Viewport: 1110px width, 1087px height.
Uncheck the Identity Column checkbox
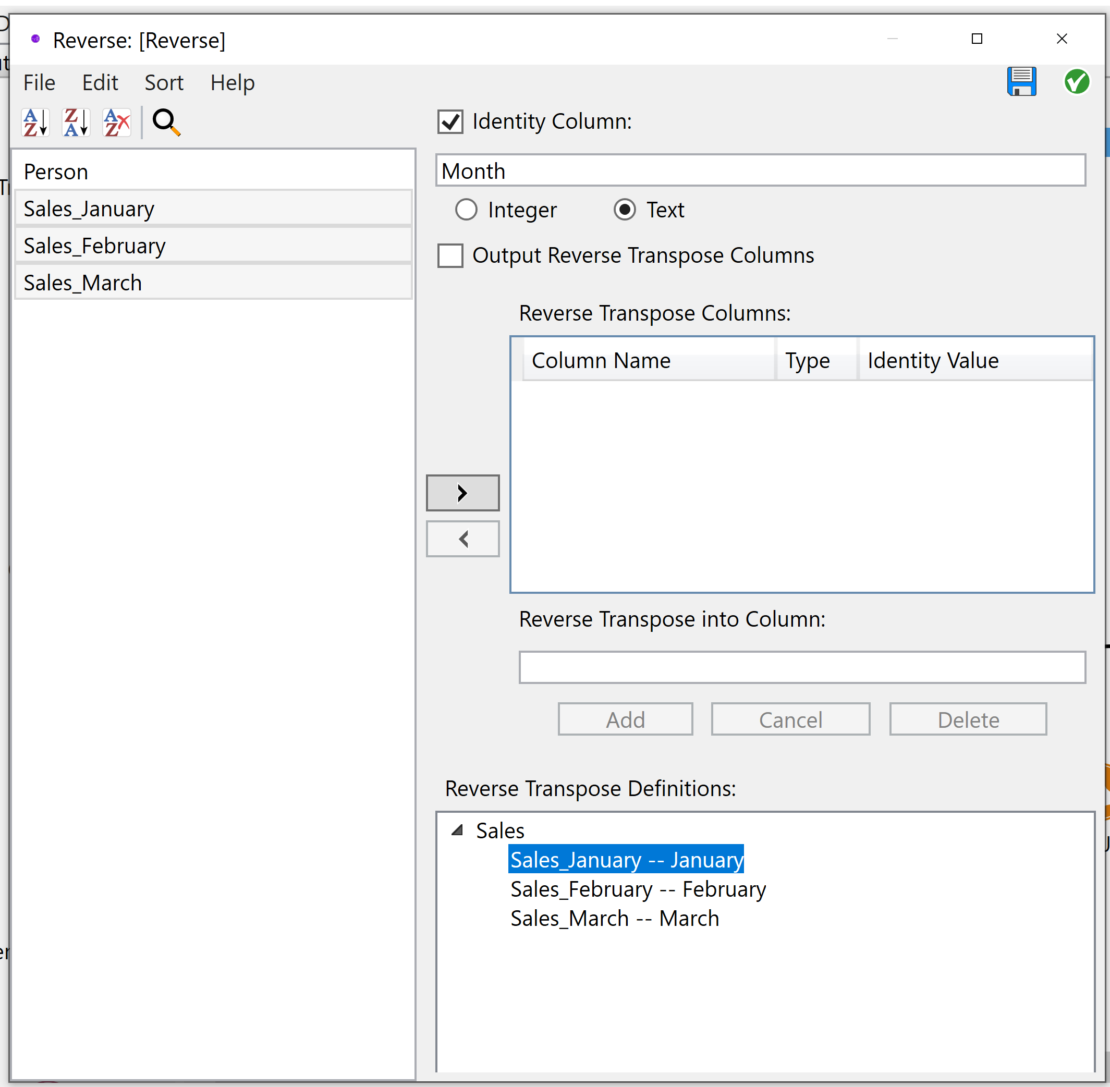(450, 121)
